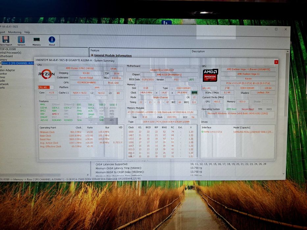Click the AMD Radeon Vega 11 (Raven) [GIGABYTE] field

pyautogui.click(x=248, y=69)
